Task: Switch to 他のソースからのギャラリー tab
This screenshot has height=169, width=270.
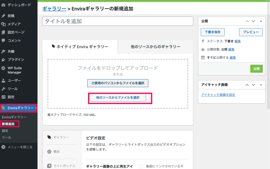Action: 156,46
